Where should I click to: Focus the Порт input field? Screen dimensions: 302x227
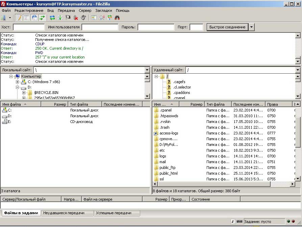(x=197, y=27)
